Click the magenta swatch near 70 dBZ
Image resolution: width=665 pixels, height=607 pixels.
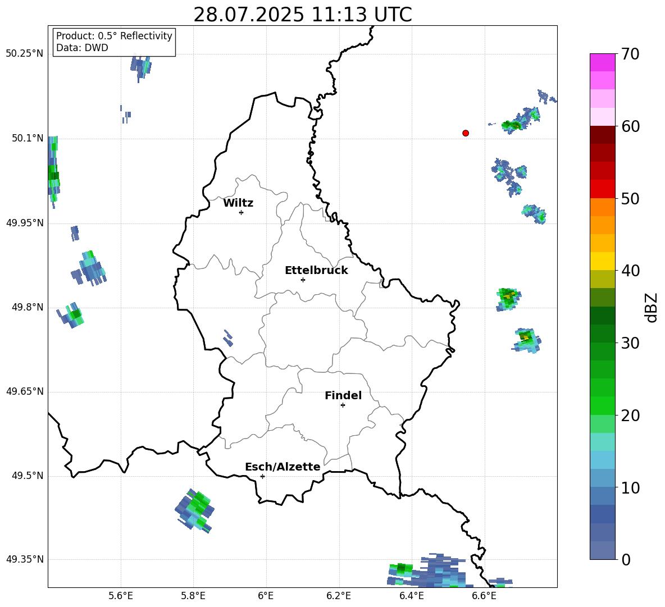[602, 62]
